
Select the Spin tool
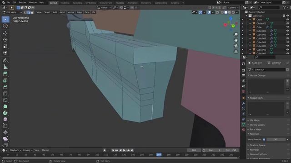tap(5, 113)
